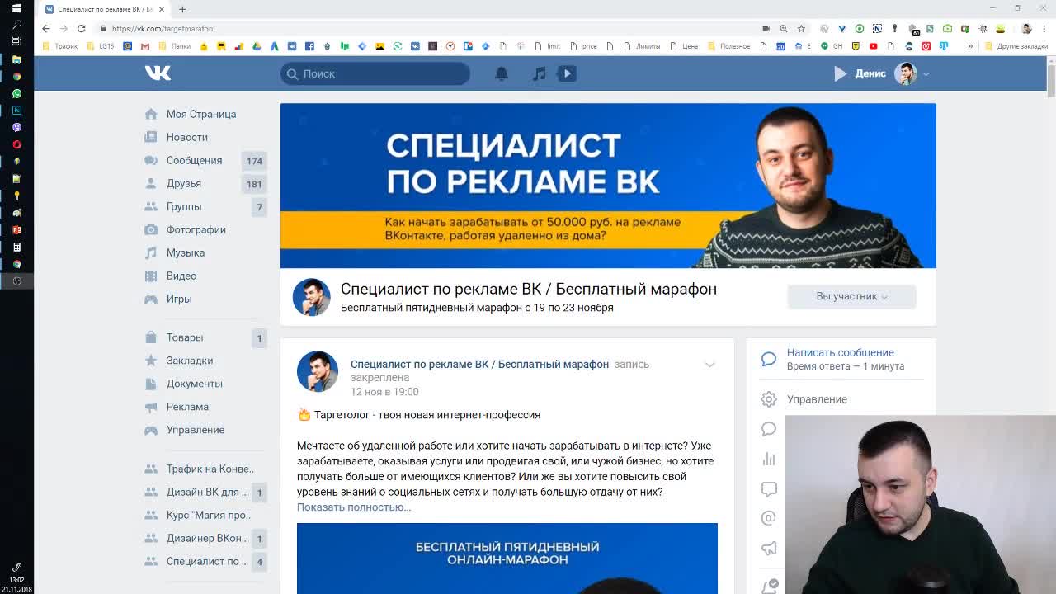1056x594 pixels.
Task: Click the comment square icon in the right menu
Action: coord(769,489)
